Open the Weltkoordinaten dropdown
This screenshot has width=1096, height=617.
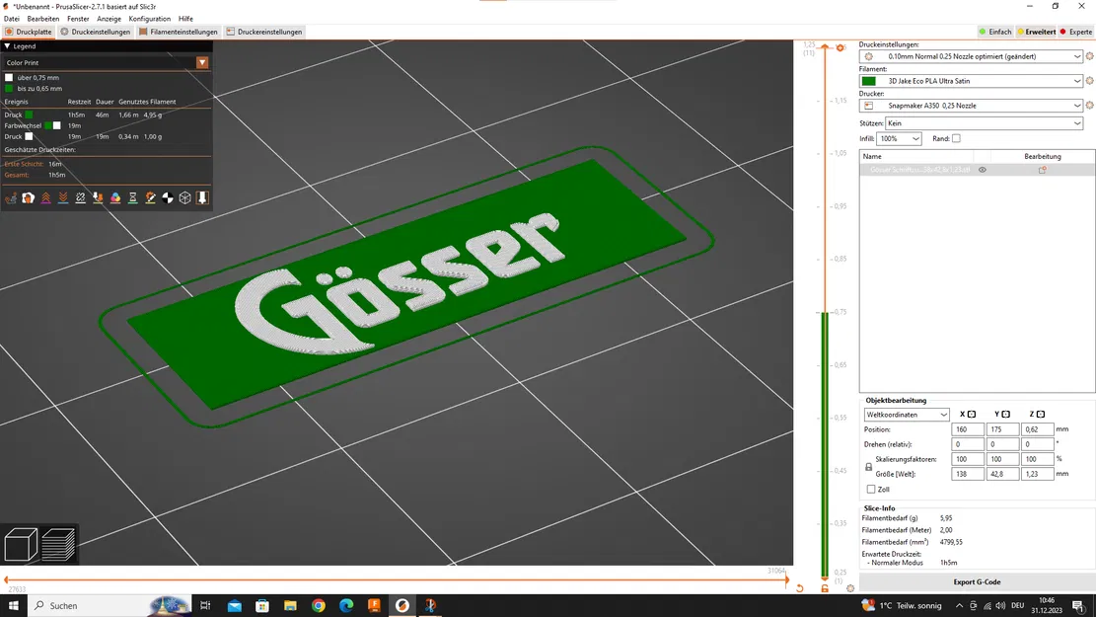click(x=907, y=415)
